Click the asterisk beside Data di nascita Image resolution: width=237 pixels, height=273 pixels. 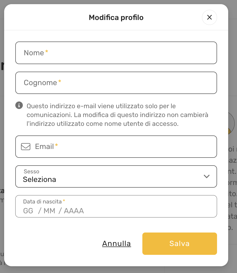point(64,201)
